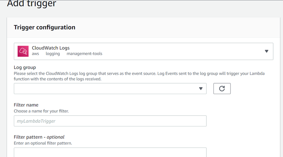Click the "logging" tag label

coord(53,54)
